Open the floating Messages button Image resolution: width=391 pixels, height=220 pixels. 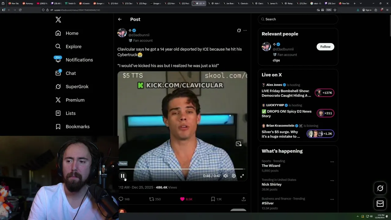380,204
